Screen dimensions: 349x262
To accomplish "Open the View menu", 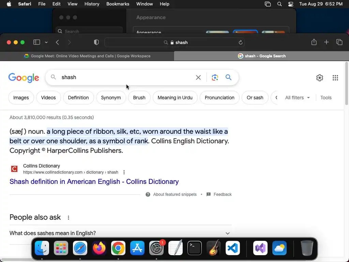I will pos(72,4).
